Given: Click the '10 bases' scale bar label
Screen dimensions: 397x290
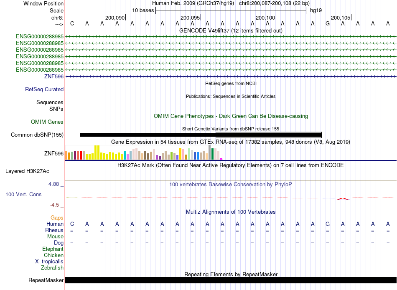Looking at the screenshot, I should (x=143, y=10).
